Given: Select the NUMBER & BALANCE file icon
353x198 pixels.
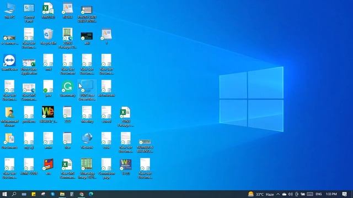Looking at the screenshot, I should [145, 146].
